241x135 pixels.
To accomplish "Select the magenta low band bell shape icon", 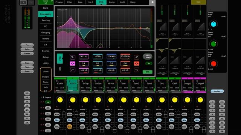I will coord(73,63).
